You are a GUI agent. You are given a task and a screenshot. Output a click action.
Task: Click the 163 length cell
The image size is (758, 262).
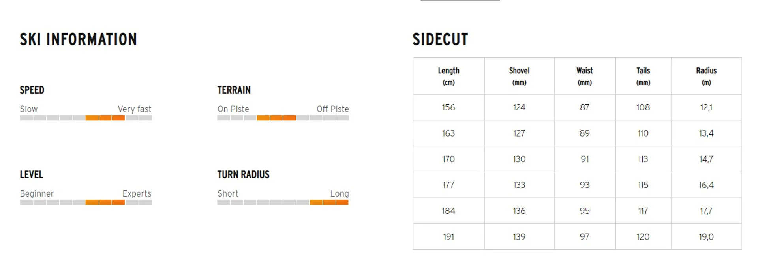448,133
